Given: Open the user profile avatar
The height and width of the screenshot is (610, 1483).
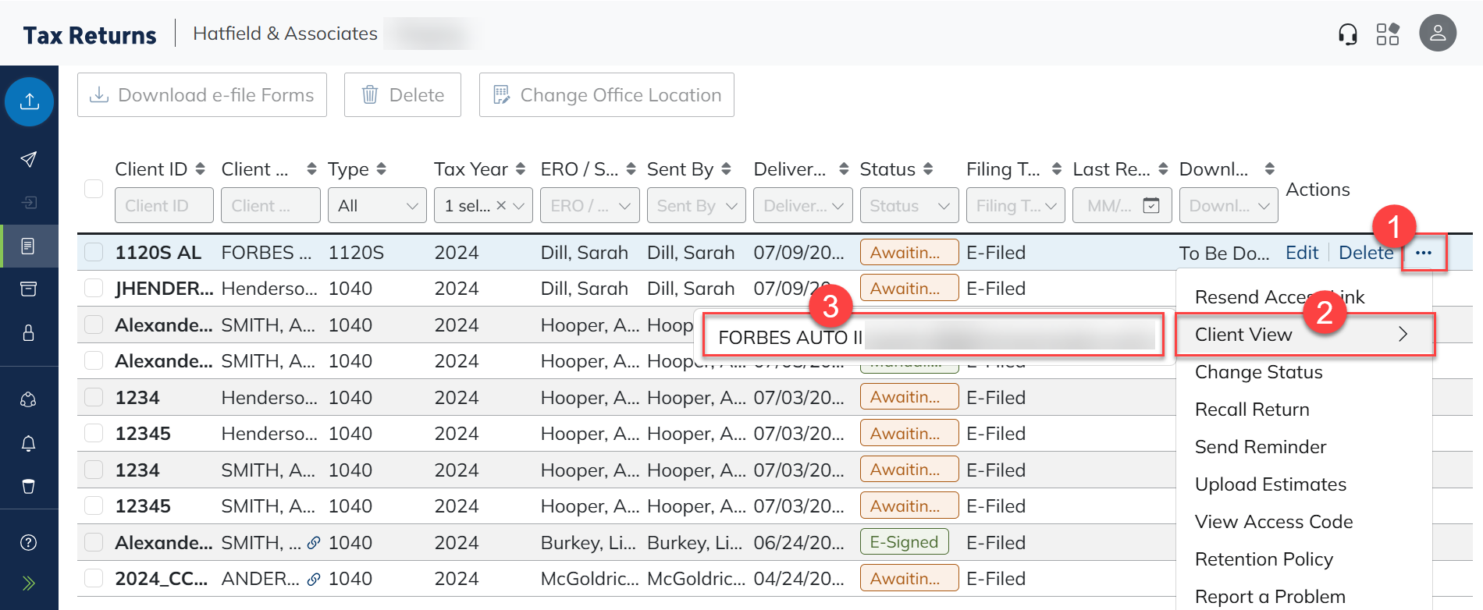Looking at the screenshot, I should [x=1437, y=34].
